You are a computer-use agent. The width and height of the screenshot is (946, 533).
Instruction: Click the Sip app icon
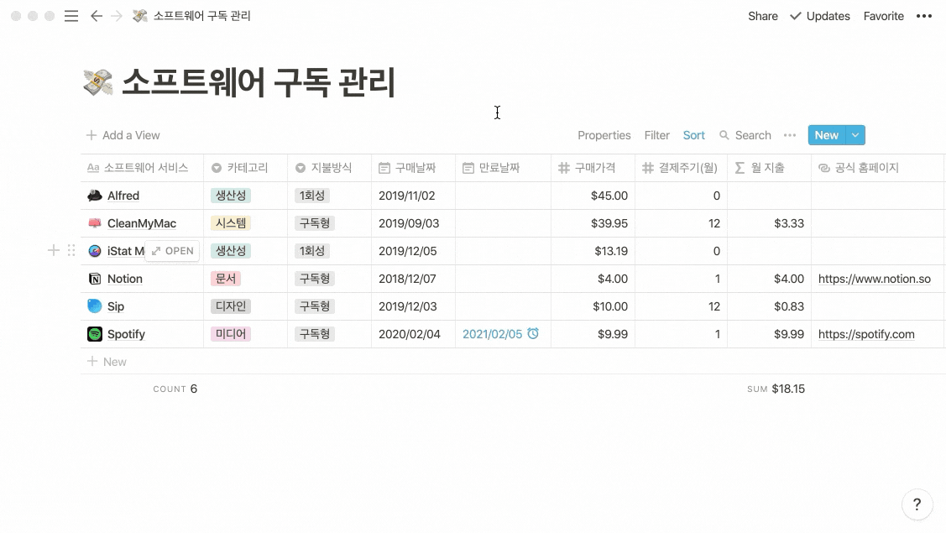pyautogui.click(x=95, y=306)
